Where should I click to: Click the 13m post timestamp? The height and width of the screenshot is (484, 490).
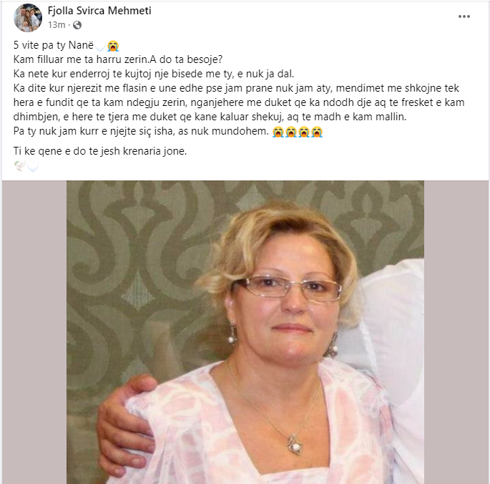(x=57, y=25)
